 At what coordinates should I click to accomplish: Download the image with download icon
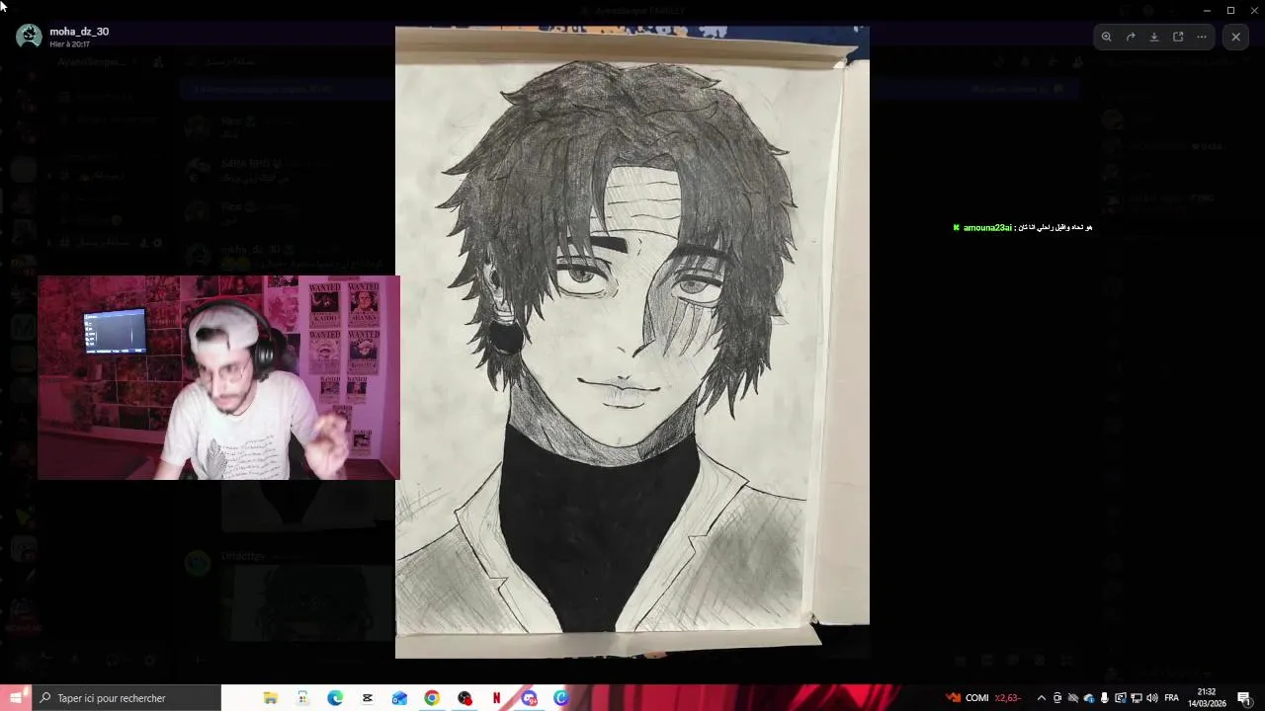click(x=1154, y=37)
